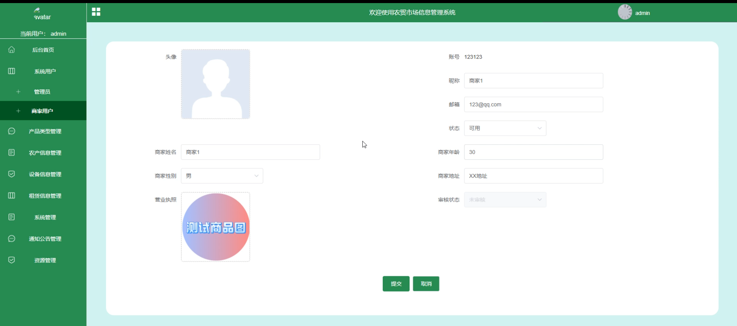Click the avatar logo above 当前用户
737x326 pixels.
pyautogui.click(x=42, y=14)
